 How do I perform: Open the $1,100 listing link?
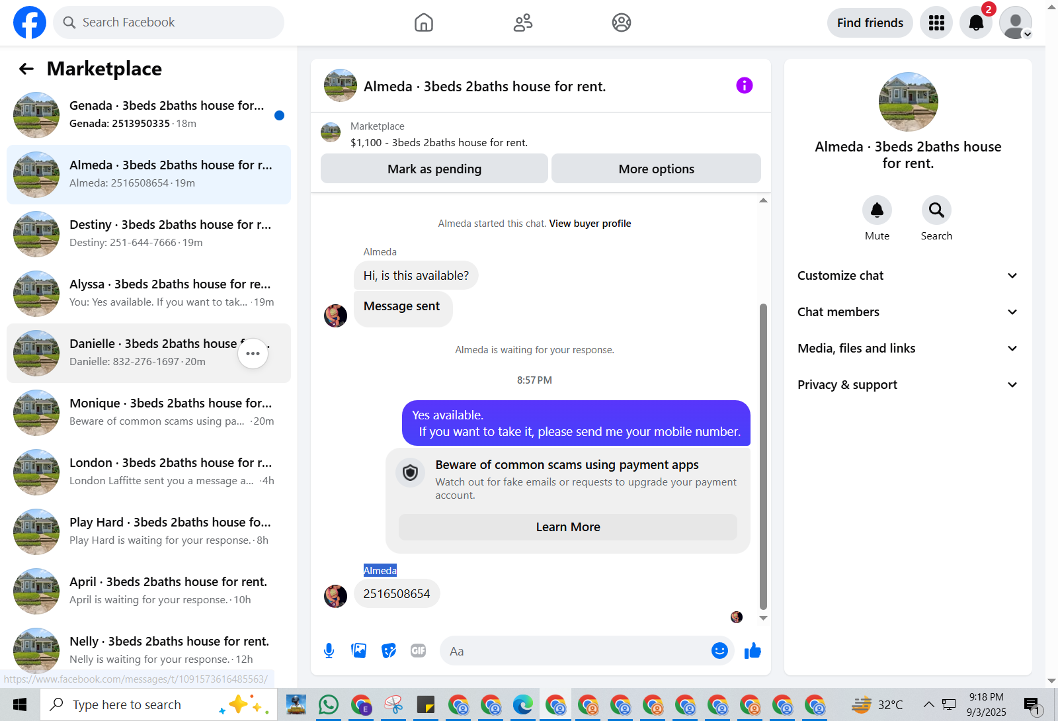click(439, 143)
